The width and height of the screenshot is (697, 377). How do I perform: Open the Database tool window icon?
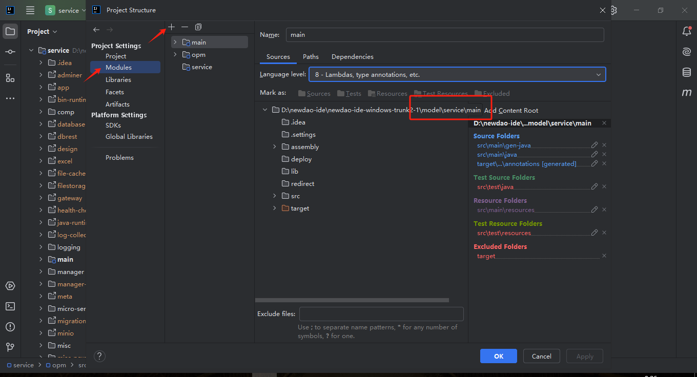[687, 72]
